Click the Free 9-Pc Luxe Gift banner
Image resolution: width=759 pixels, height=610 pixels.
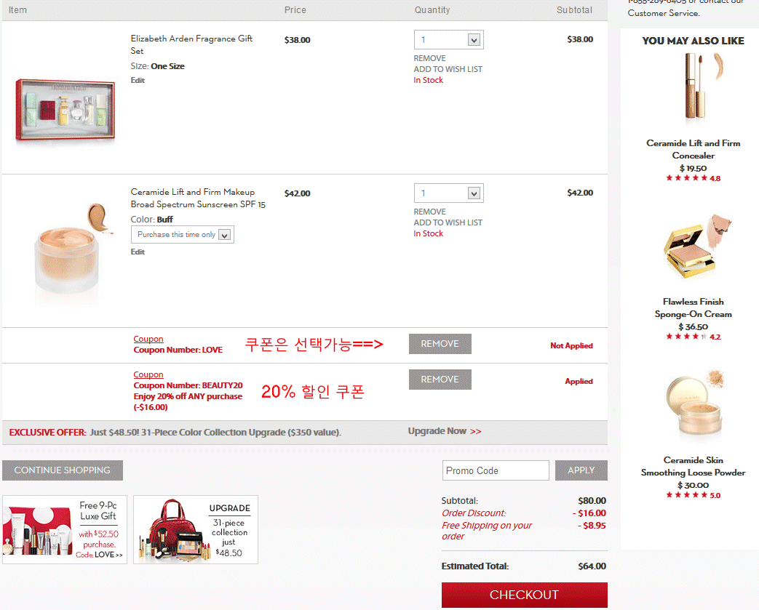(x=65, y=530)
